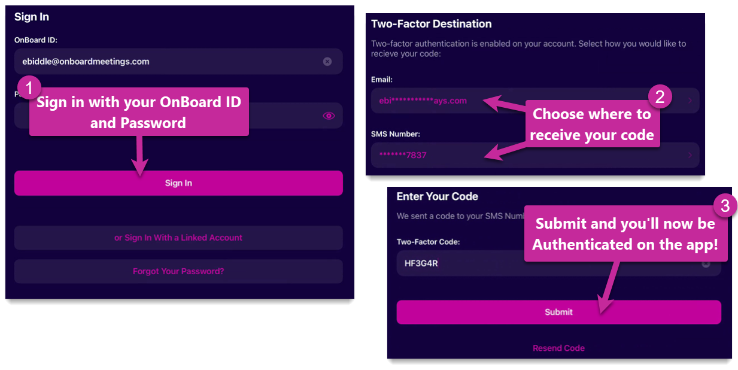The image size is (738, 370).
Task: Click the Resend Code link
Action: (558, 348)
